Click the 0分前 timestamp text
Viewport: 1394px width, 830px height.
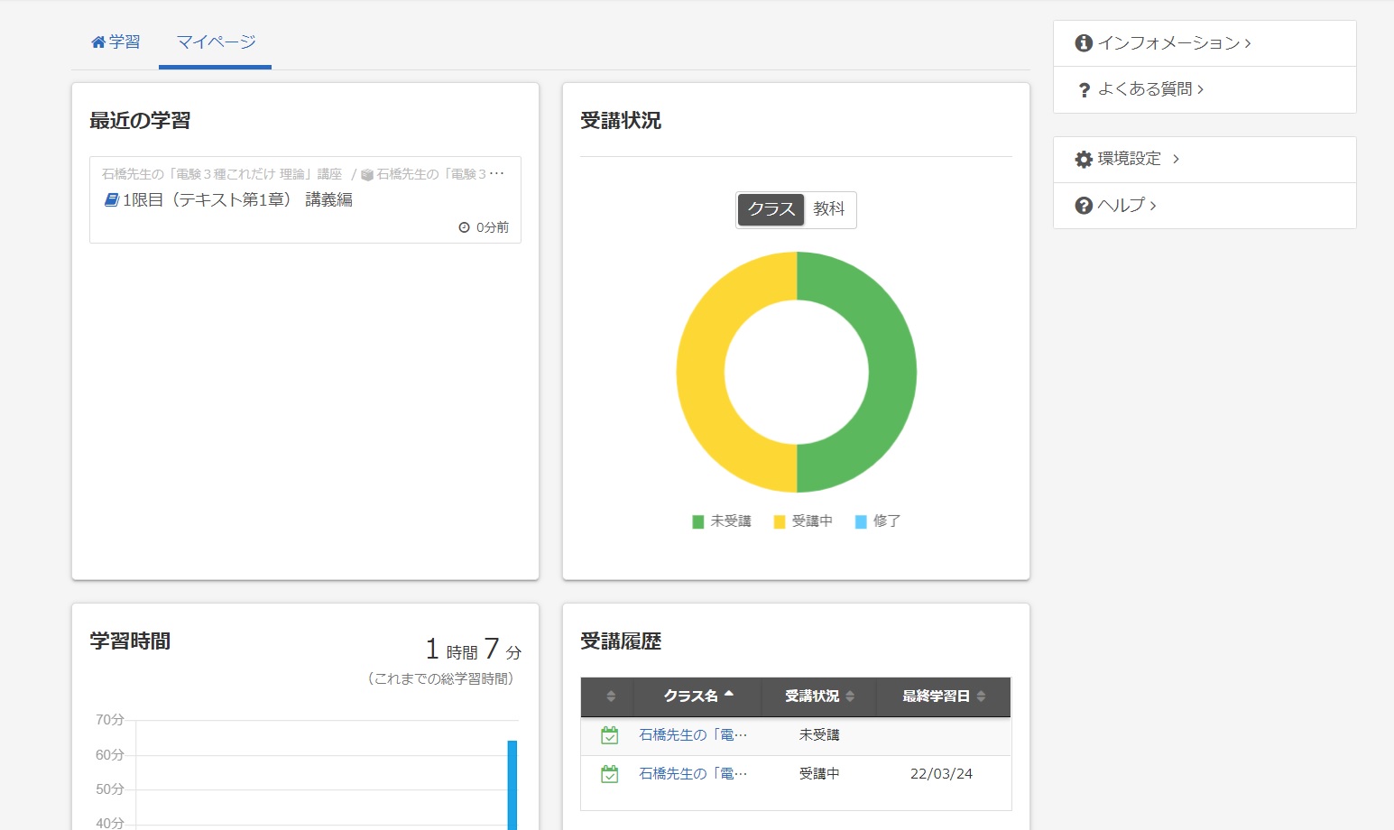click(x=493, y=227)
